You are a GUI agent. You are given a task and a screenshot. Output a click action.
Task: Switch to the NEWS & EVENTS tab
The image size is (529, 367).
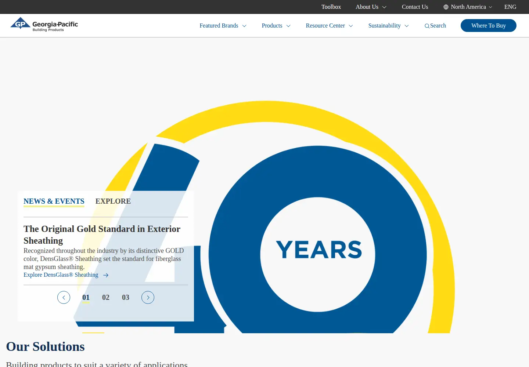tap(54, 201)
